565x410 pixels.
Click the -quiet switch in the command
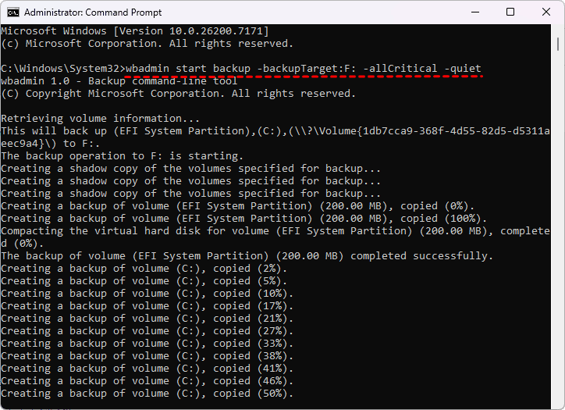(460, 69)
